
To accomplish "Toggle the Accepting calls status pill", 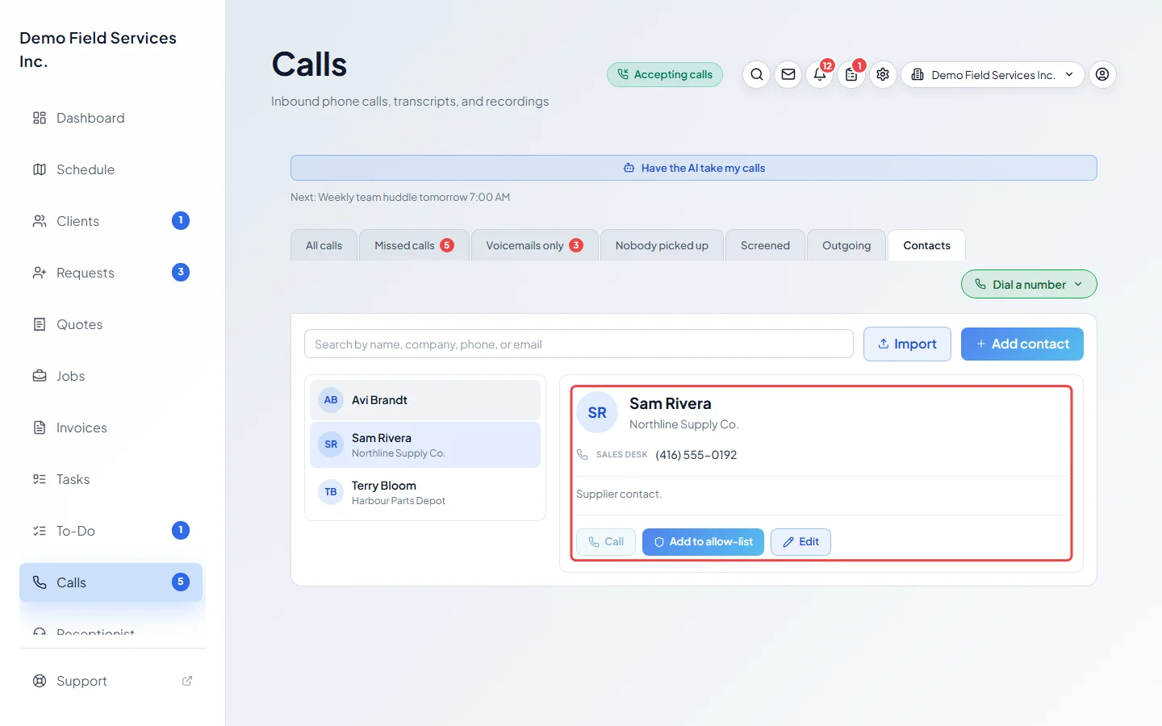I will (x=665, y=74).
